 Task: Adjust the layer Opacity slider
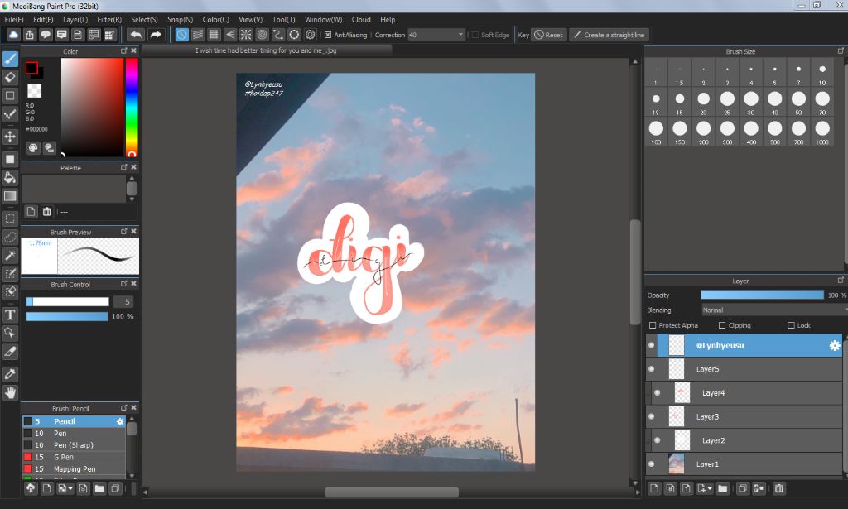[x=762, y=295]
